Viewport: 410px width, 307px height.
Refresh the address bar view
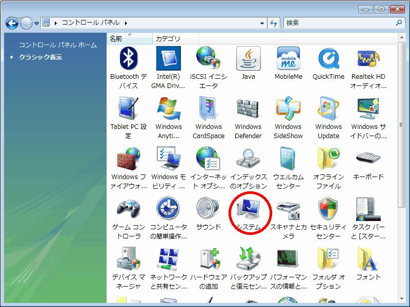[x=274, y=23]
